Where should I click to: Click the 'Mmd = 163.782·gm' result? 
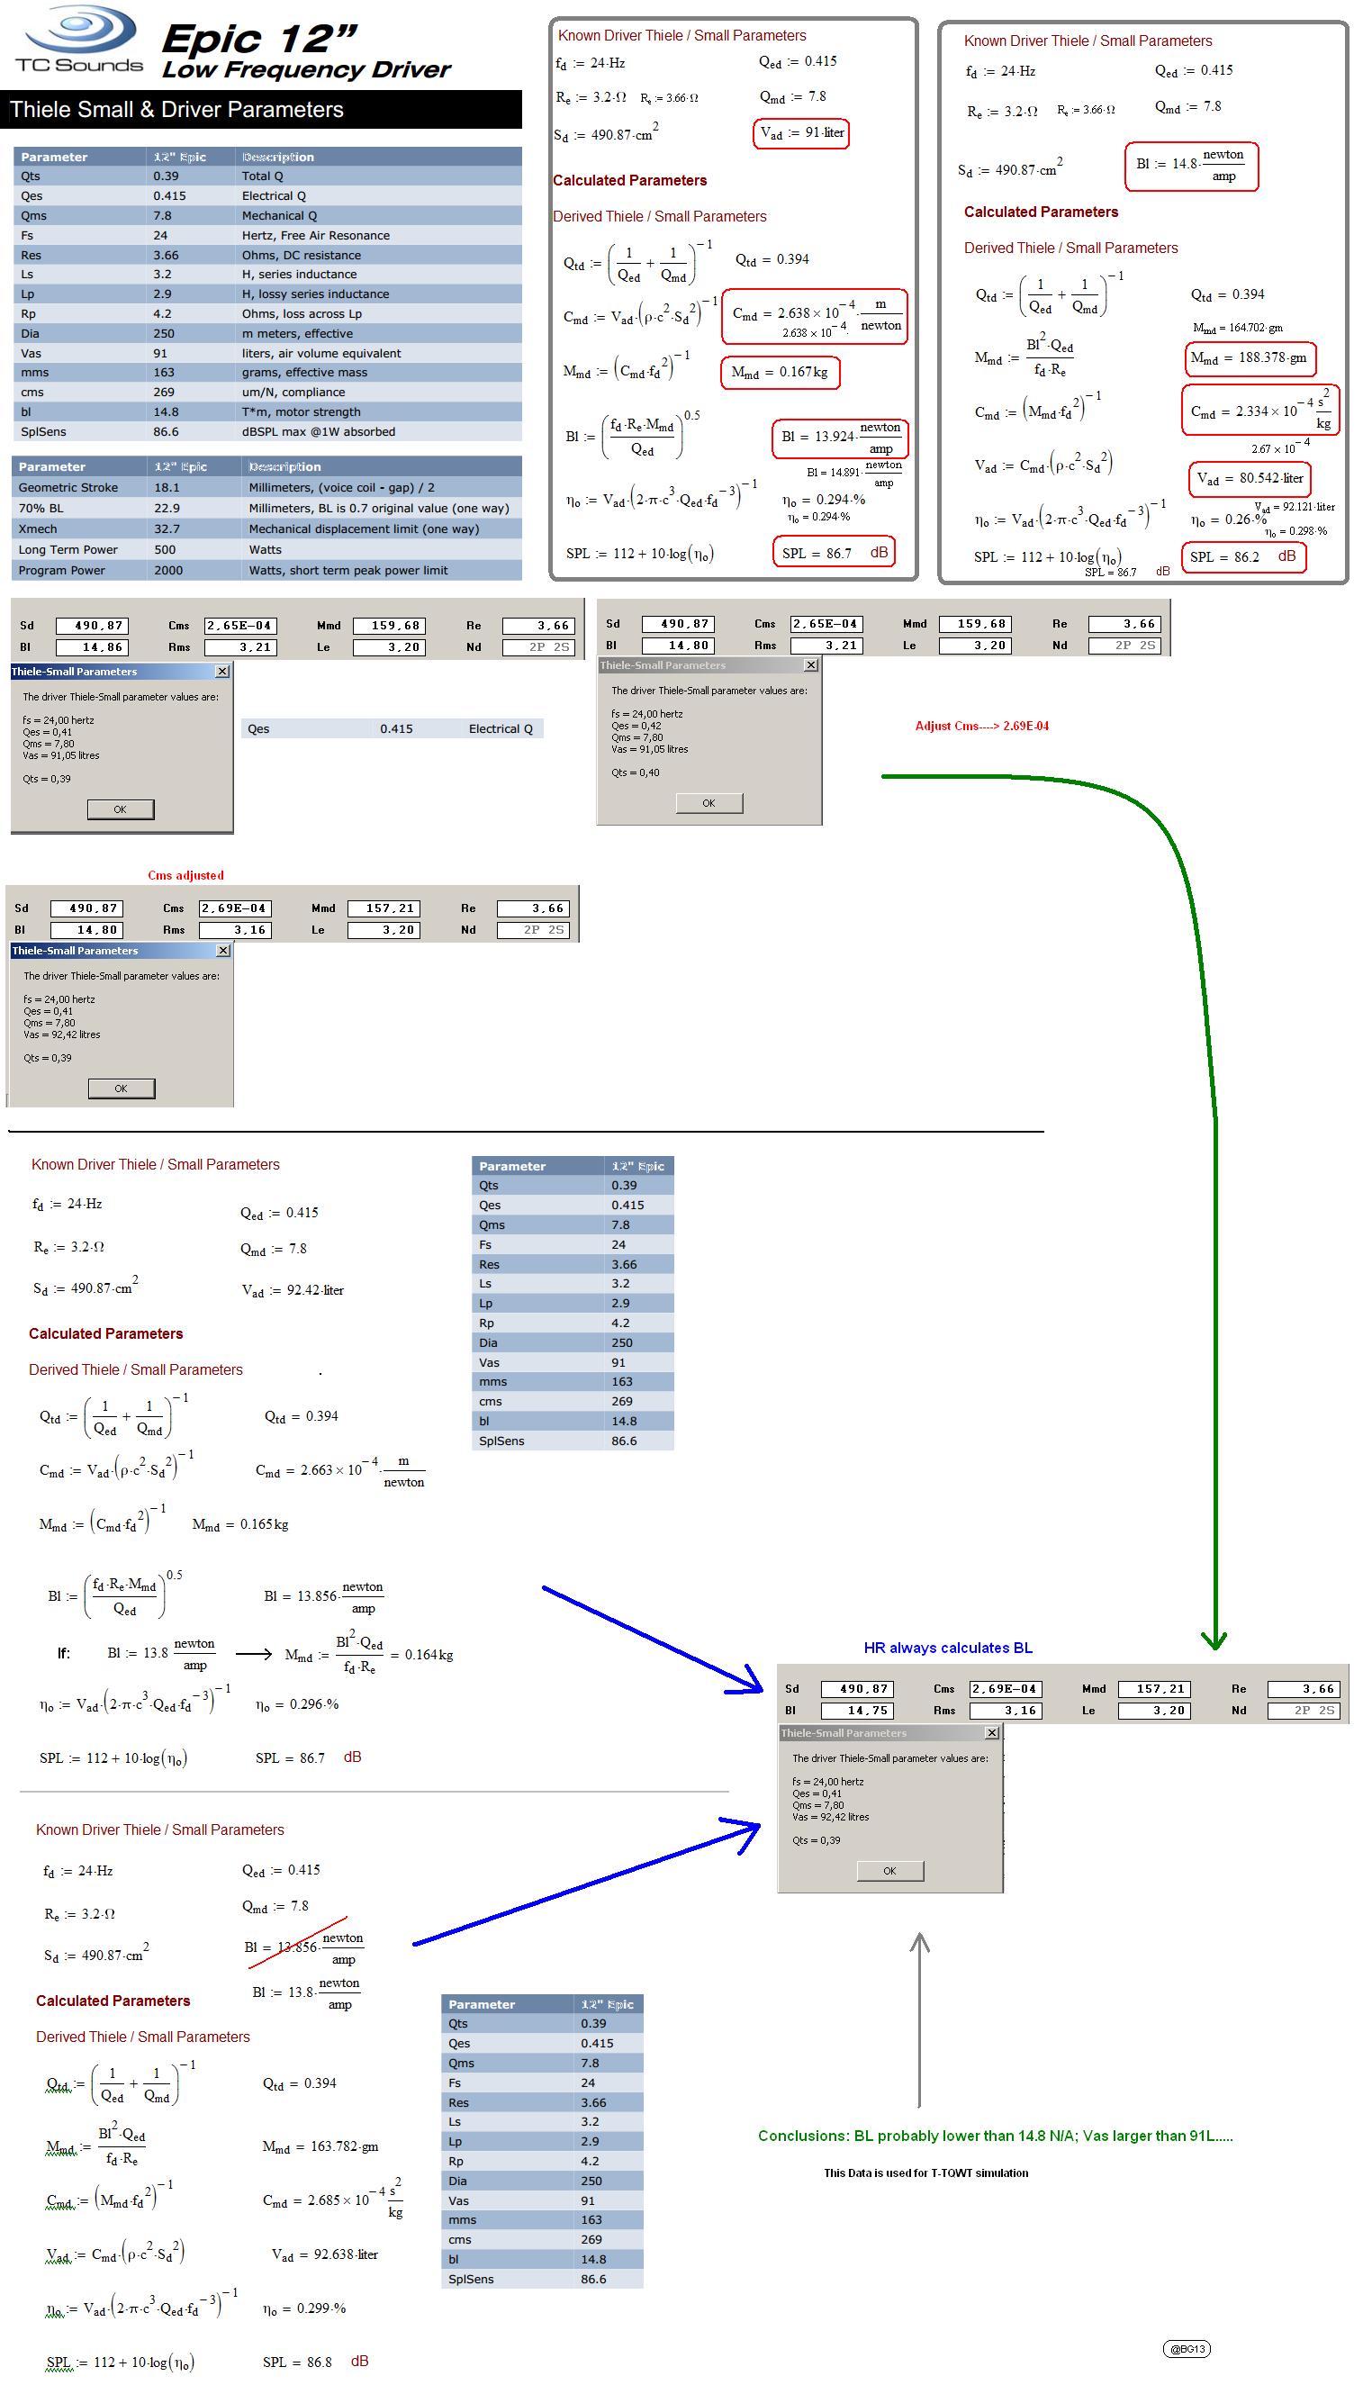click(x=320, y=2146)
